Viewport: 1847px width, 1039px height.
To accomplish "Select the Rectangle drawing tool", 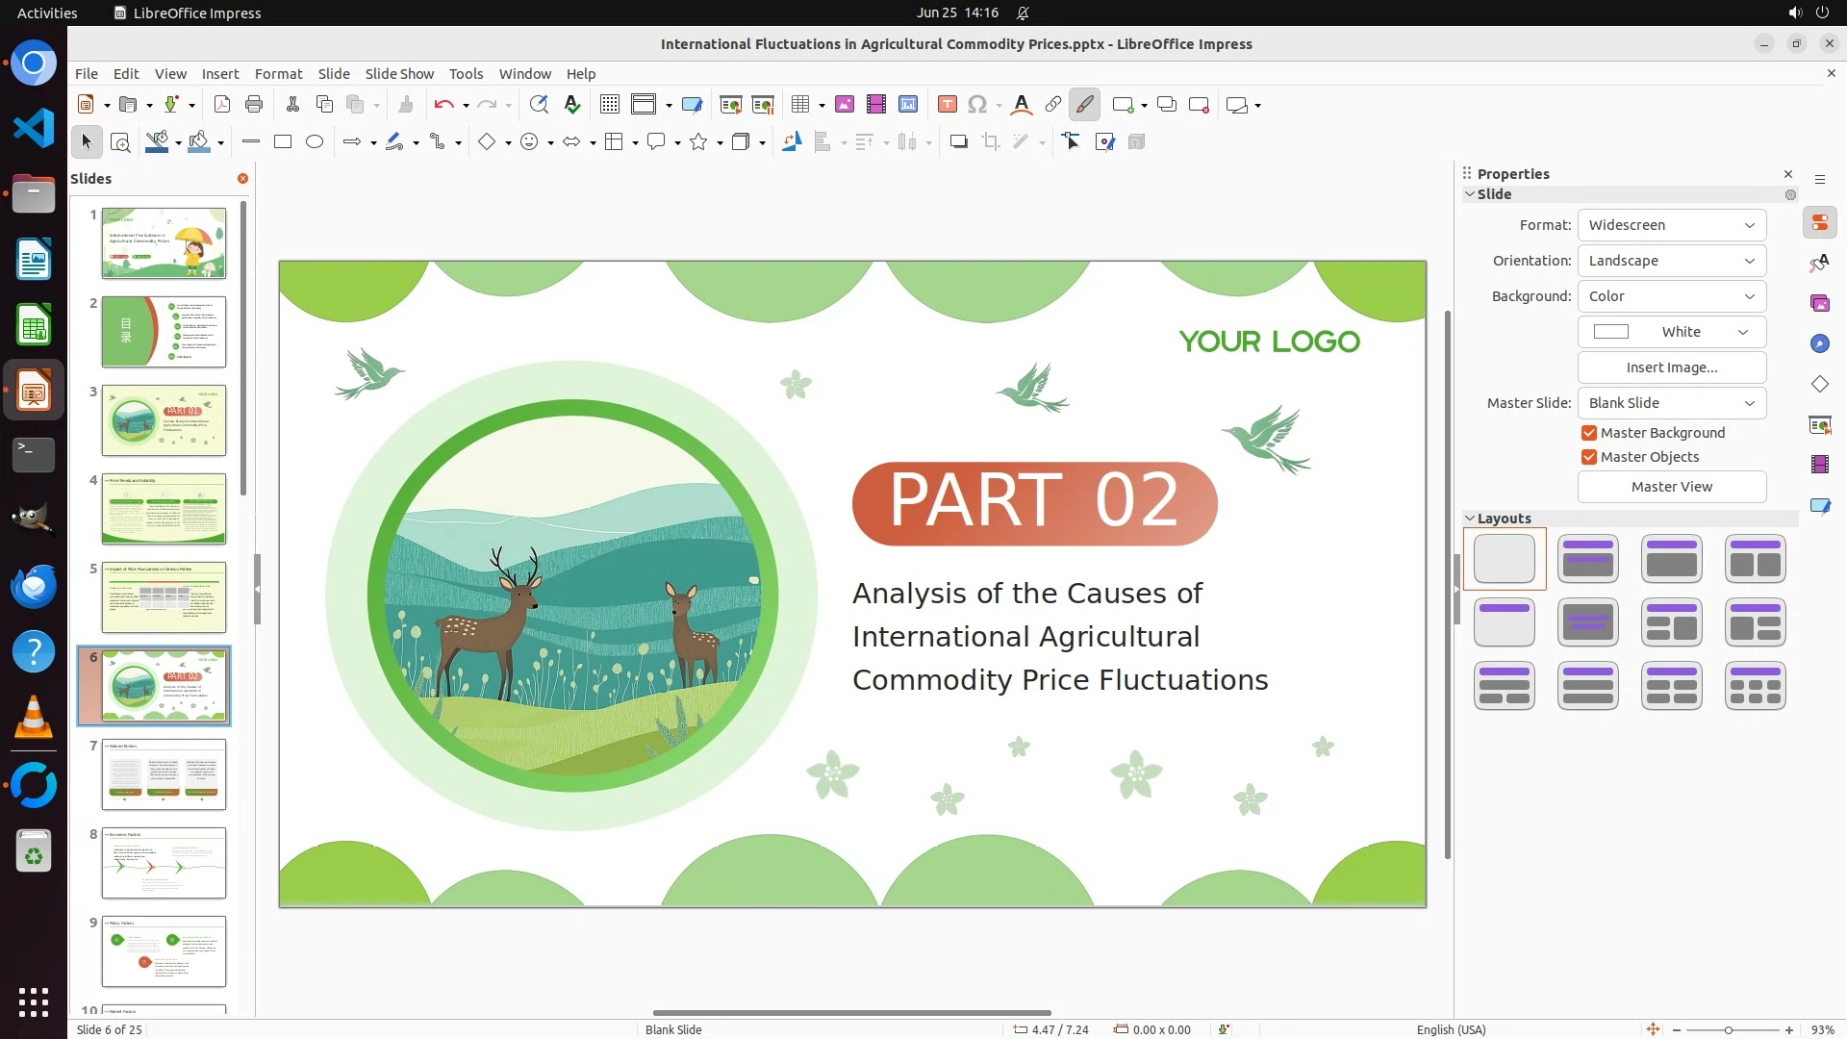I will pos(283,142).
